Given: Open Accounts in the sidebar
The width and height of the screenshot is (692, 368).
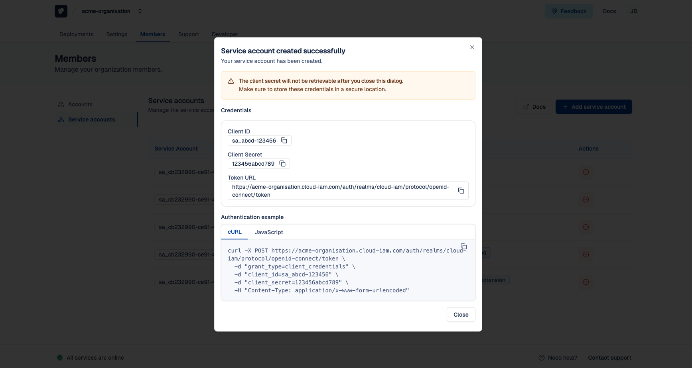Looking at the screenshot, I should (80, 104).
